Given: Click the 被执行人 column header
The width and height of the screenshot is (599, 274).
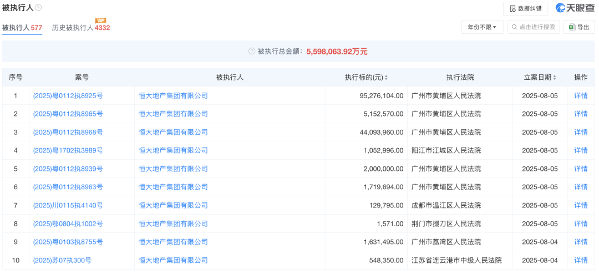Looking at the screenshot, I should tap(230, 78).
